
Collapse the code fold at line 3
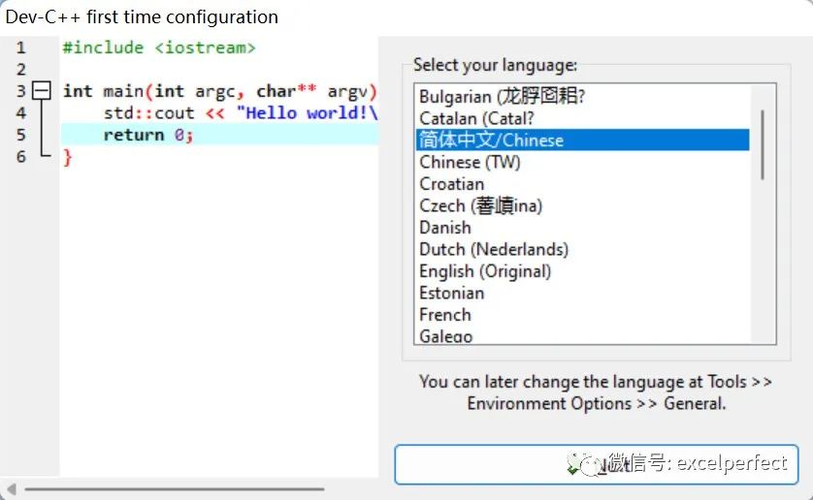coord(42,91)
